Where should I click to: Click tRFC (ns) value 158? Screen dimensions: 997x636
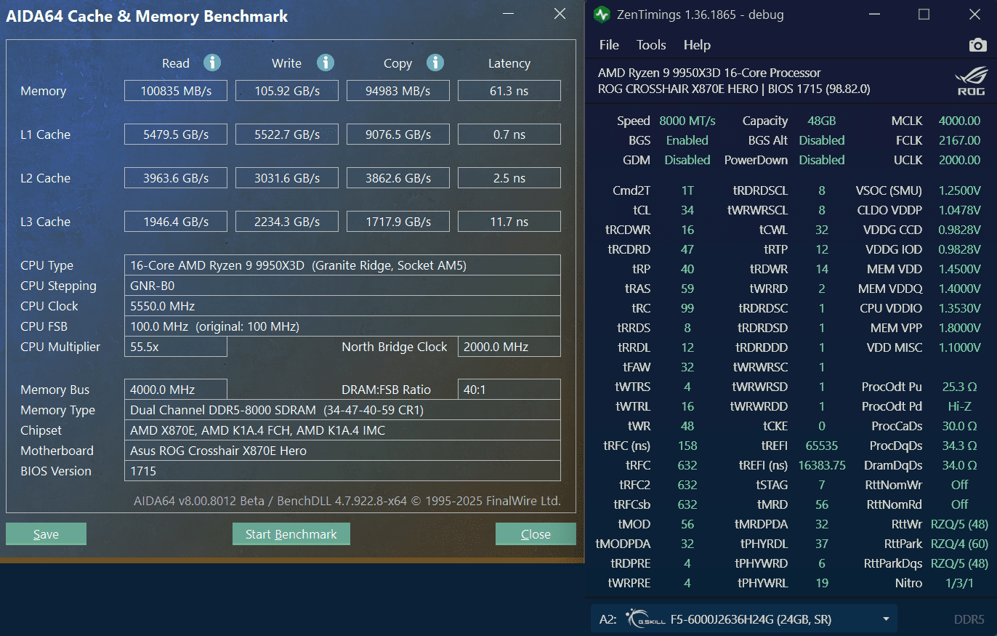tap(687, 446)
